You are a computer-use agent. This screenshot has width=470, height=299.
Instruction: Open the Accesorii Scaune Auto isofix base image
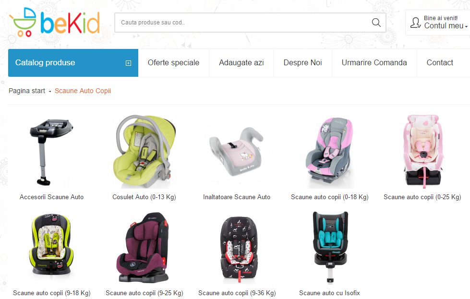[x=51, y=152]
